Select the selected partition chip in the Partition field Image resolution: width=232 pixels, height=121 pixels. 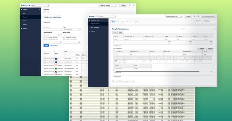coord(113,22)
